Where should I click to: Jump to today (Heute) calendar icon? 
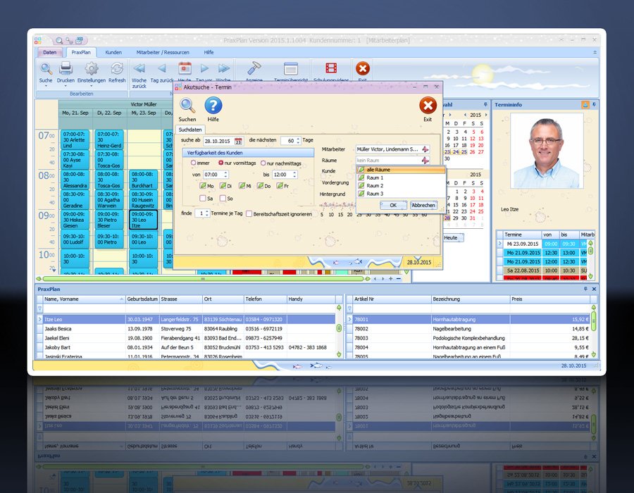click(x=185, y=68)
